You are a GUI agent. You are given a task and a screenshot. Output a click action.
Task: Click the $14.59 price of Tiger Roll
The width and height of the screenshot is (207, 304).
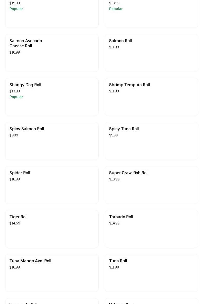15,223
